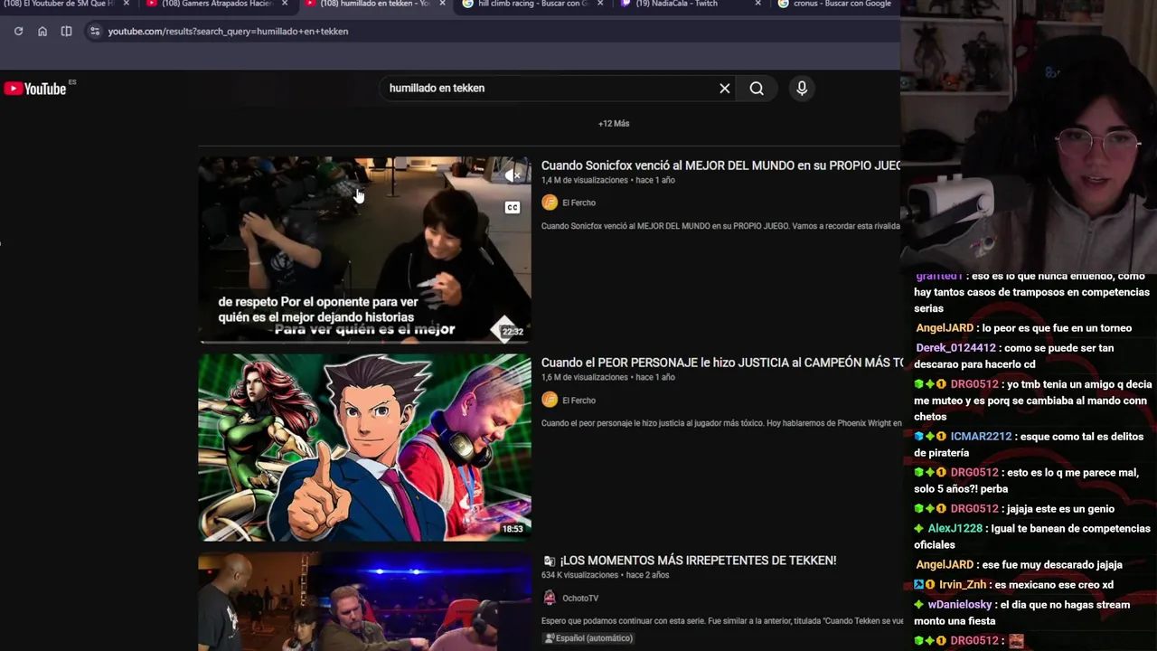The width and height of the screenshot is (1157, 651).
Task: Clear the search text with X
Action: tap(724, 88)
